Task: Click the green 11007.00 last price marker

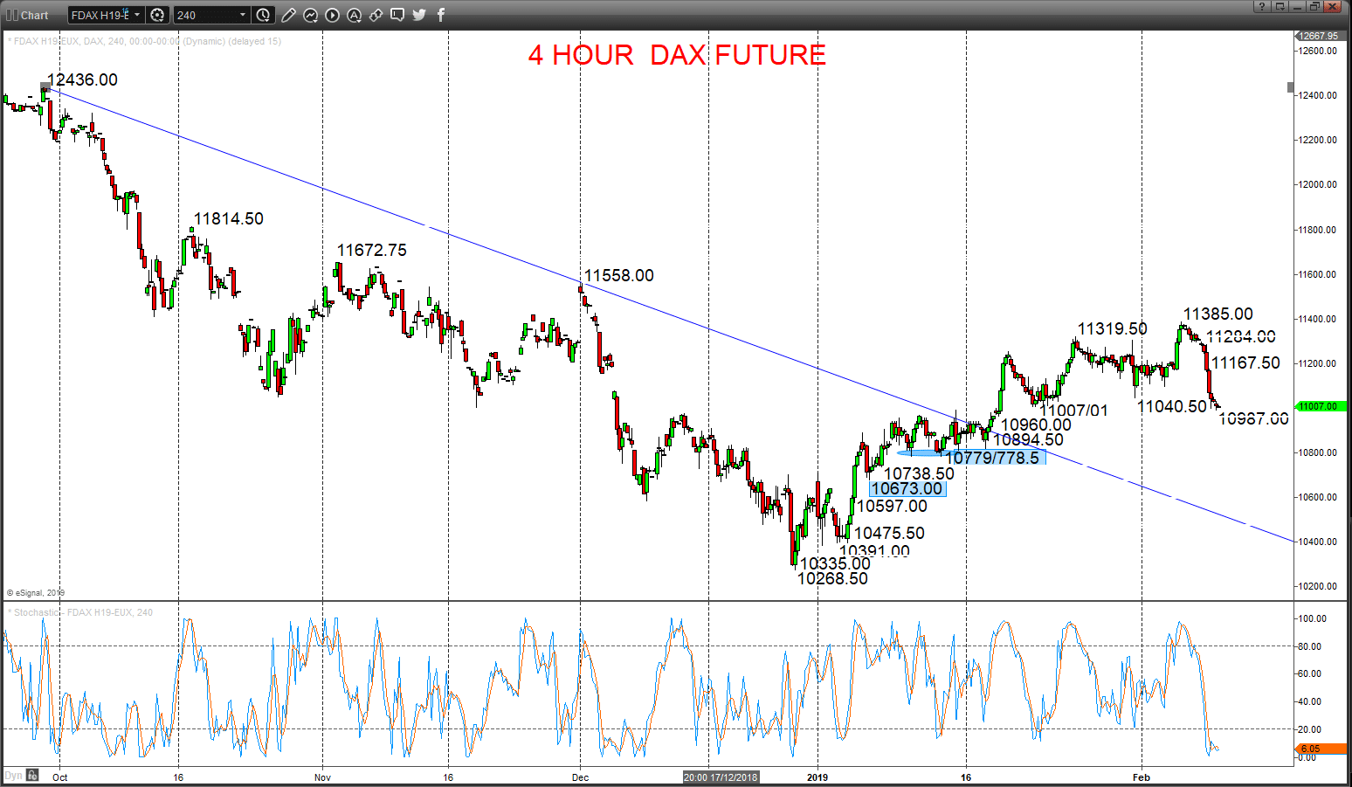Action: 1318,406
